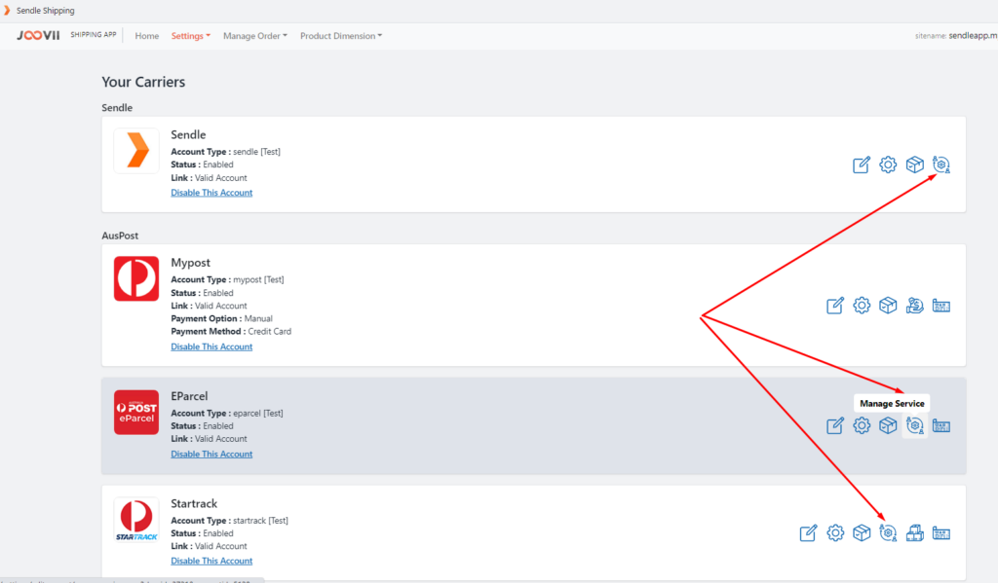Click the EParcel Post logo
The width and height of the screenshot is (998, 583).
(x=136, y=412)
